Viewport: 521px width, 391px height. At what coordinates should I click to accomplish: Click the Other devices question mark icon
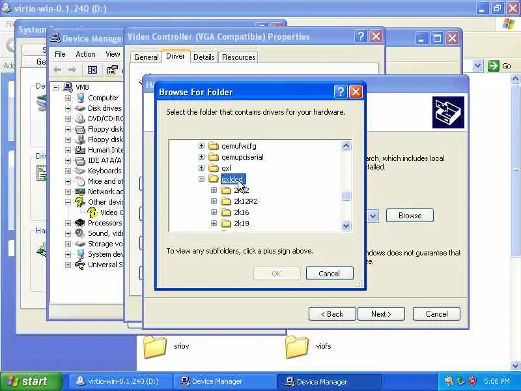click(79, 202)
